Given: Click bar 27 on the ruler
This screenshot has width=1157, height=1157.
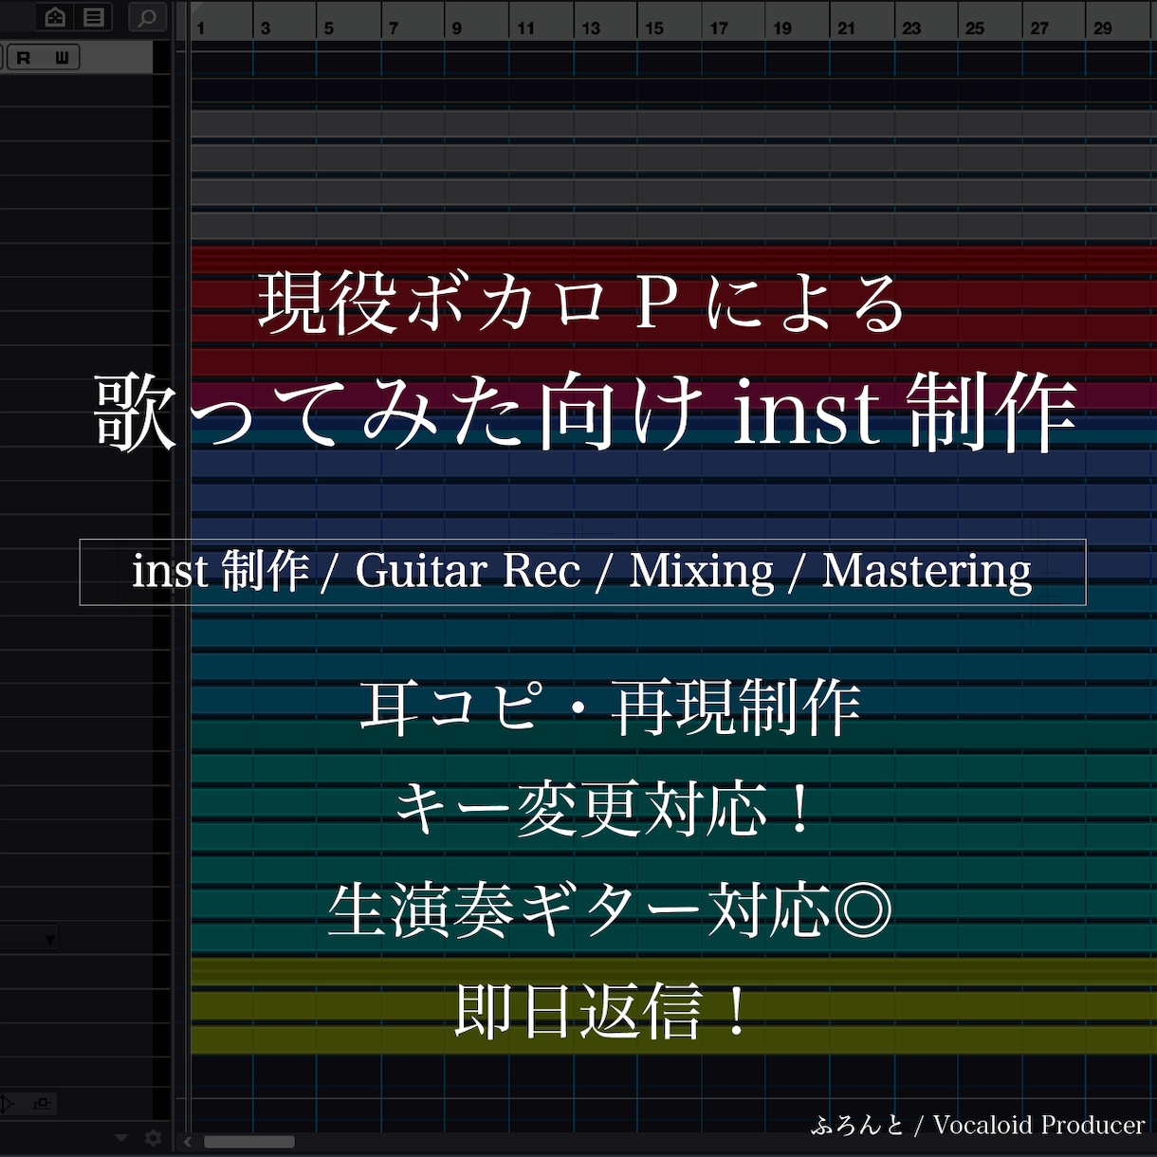Looking at the screenshot, I should 1039,28.
